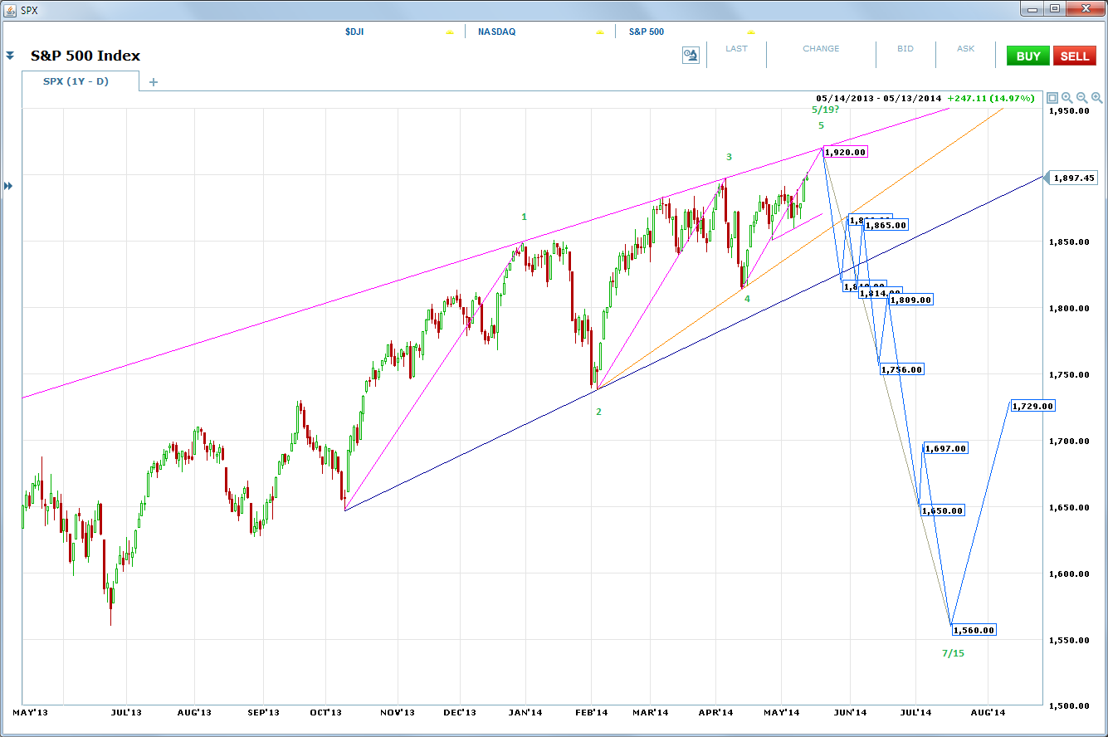Click the MAY'13 date axis label
Image resolution: width=1108 pixels, height=737 pixels.
click(x=29, y=712)
